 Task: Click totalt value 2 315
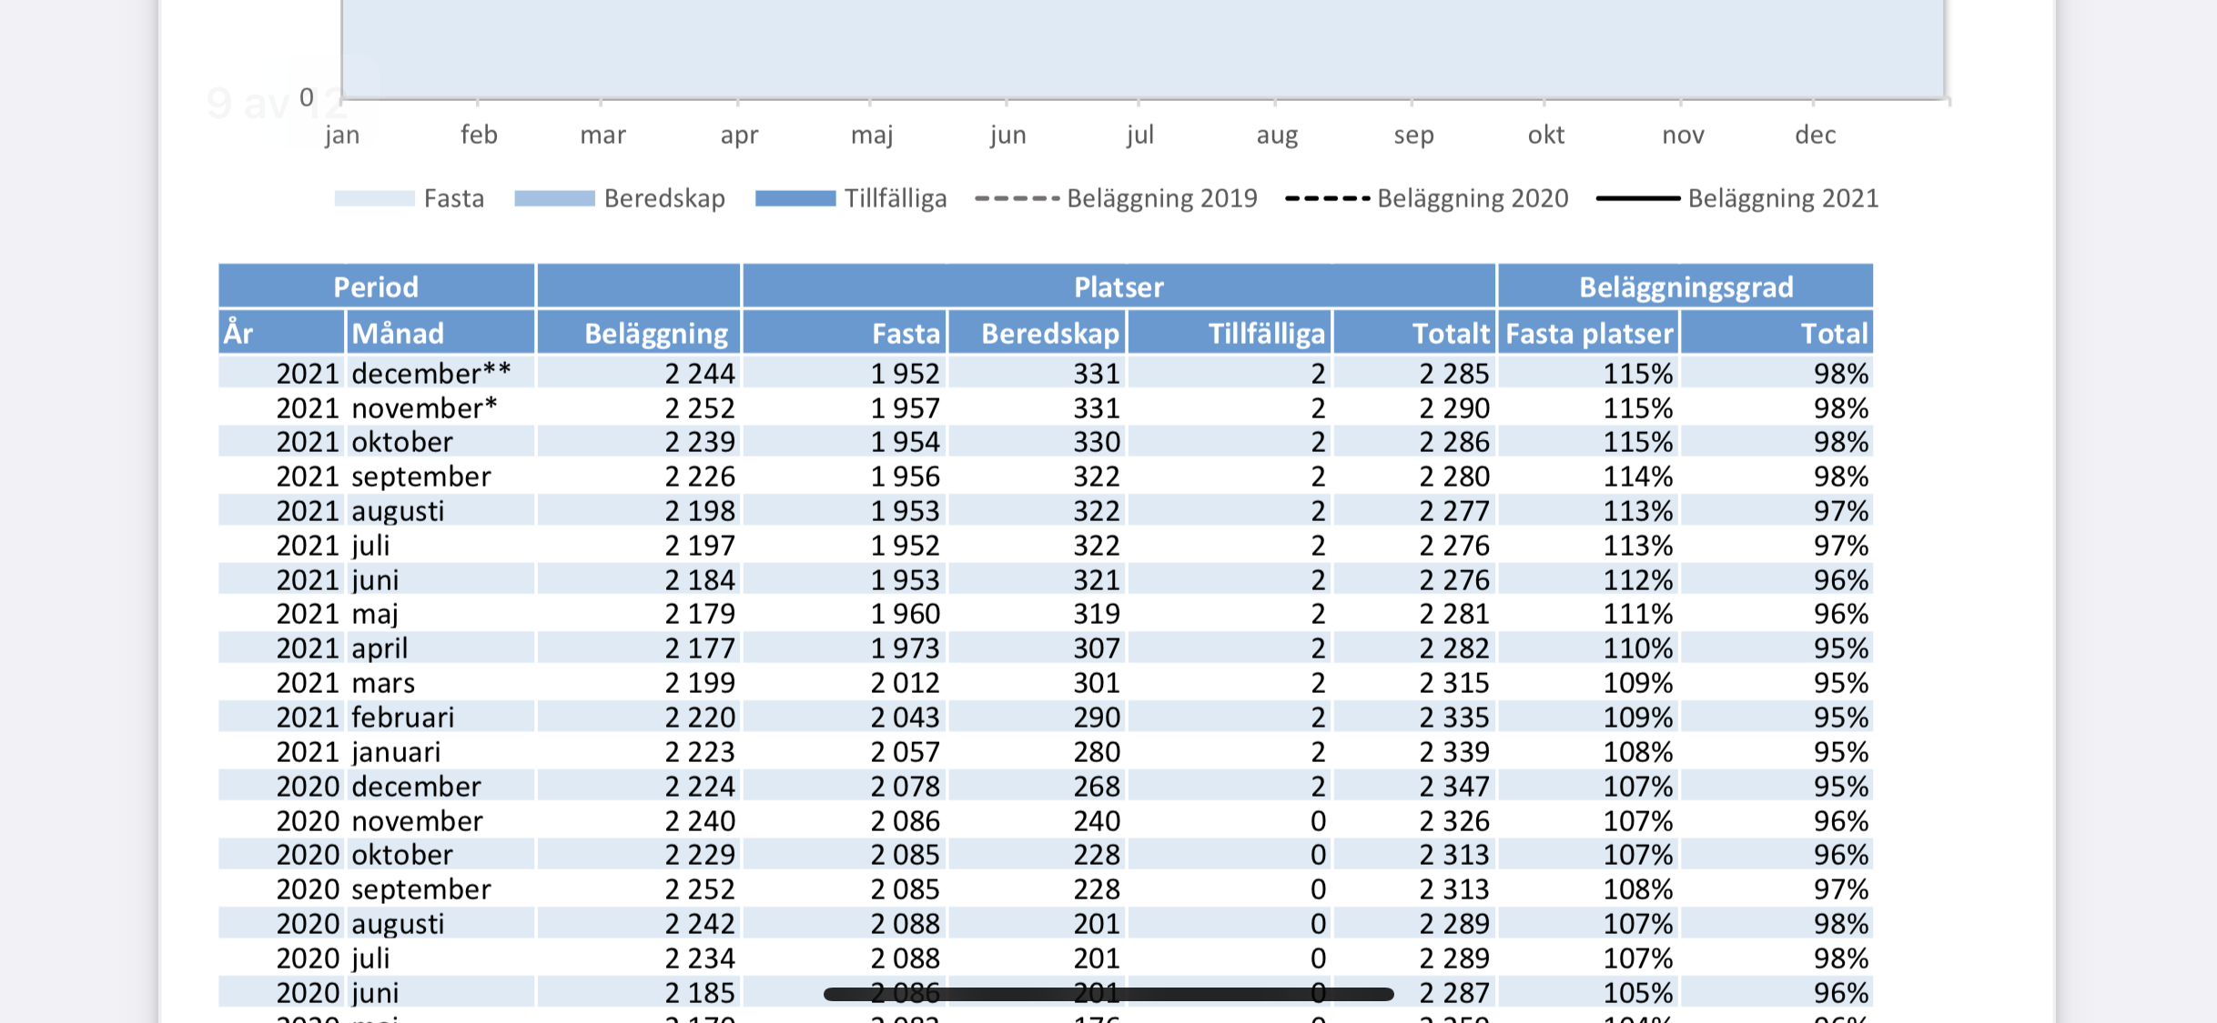click(1454, 683)
